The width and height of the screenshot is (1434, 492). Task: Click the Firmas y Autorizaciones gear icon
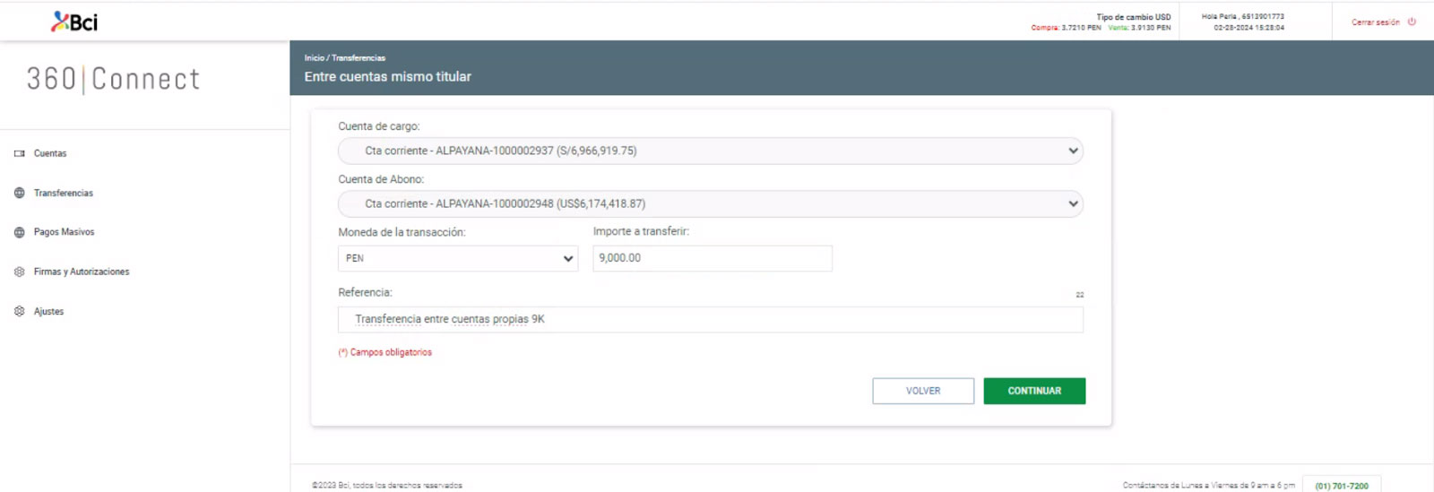(x=20, y=272)
